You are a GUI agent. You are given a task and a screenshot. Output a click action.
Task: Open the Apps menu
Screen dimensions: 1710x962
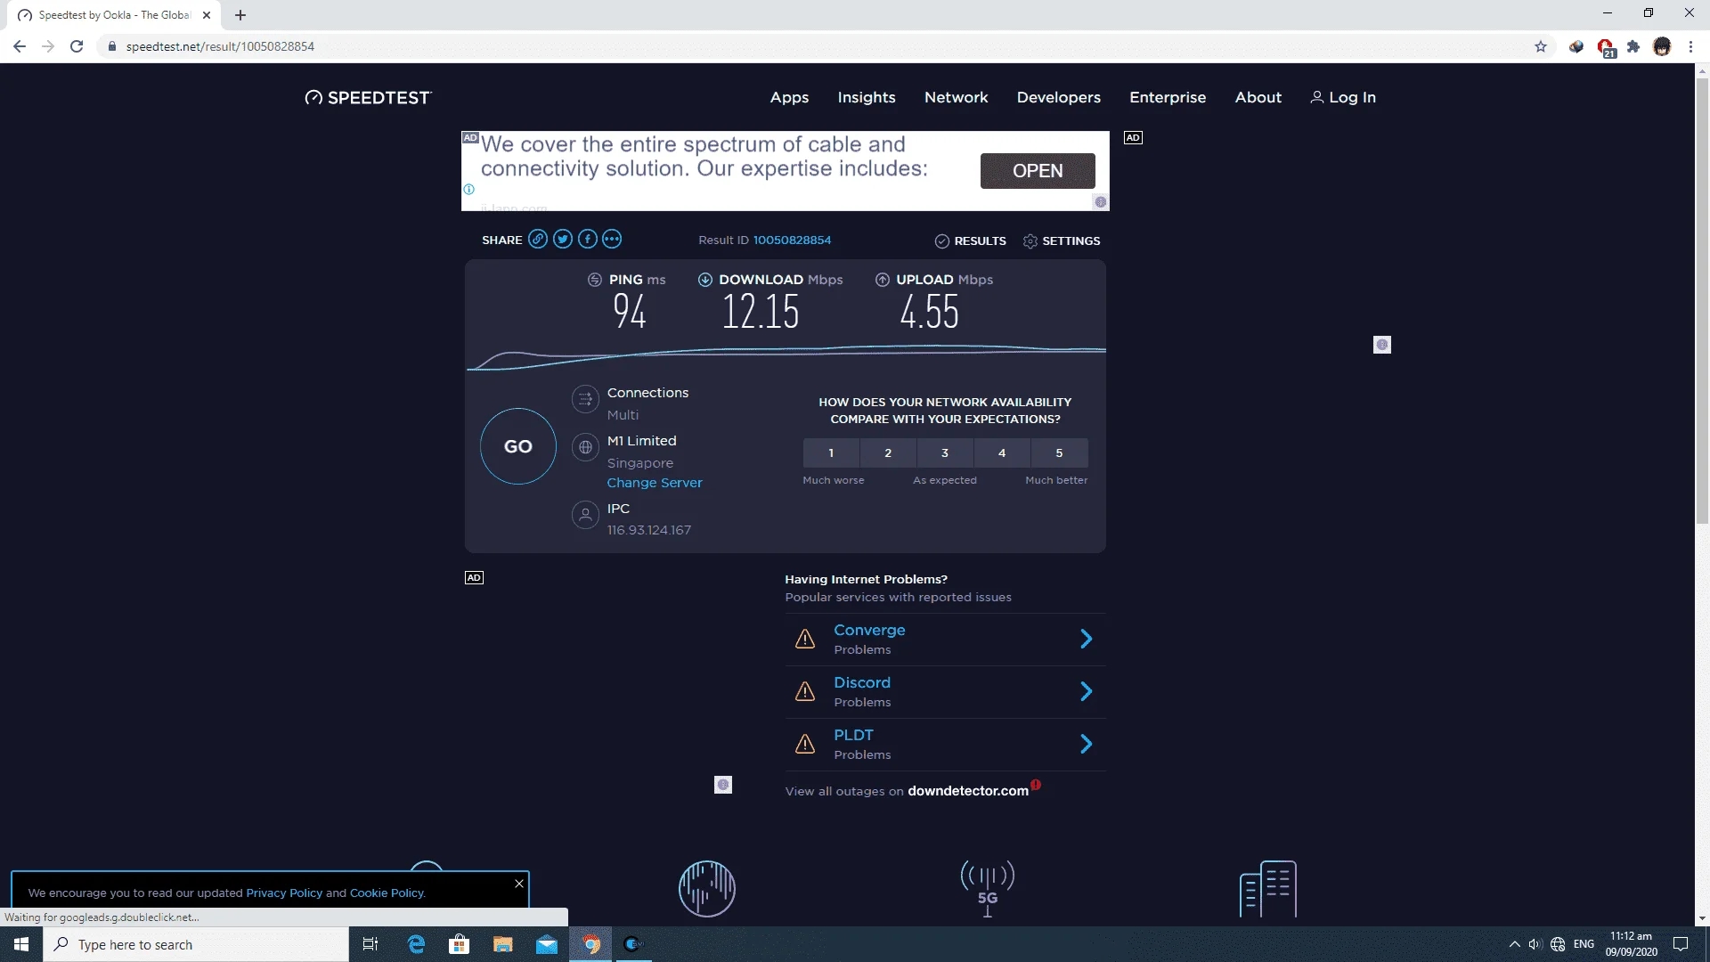click(x=789, y=97)
